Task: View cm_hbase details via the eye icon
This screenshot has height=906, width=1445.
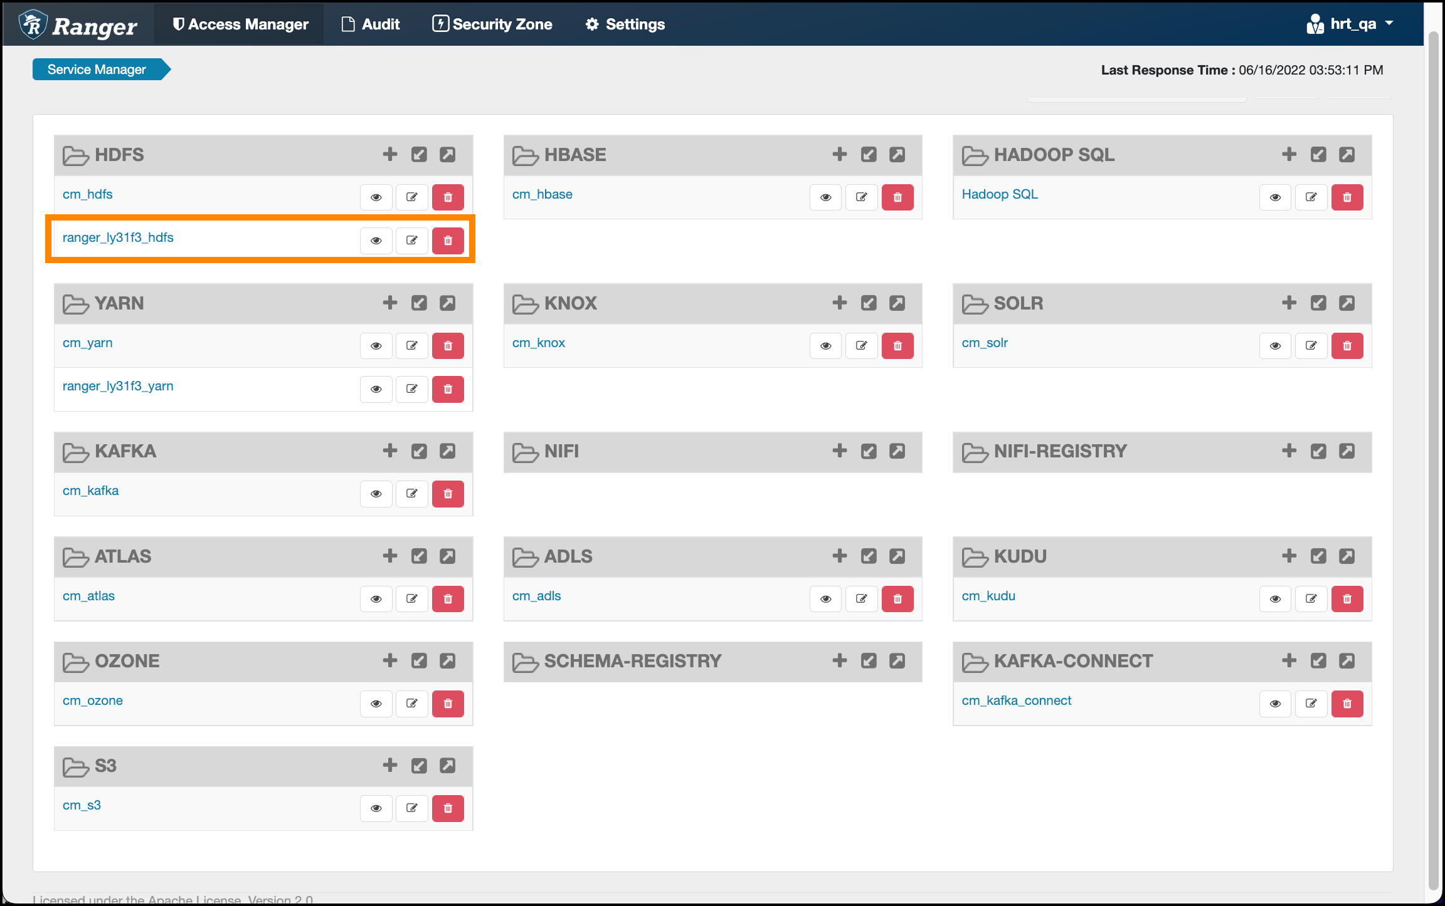Action: [x=825, y=197]
